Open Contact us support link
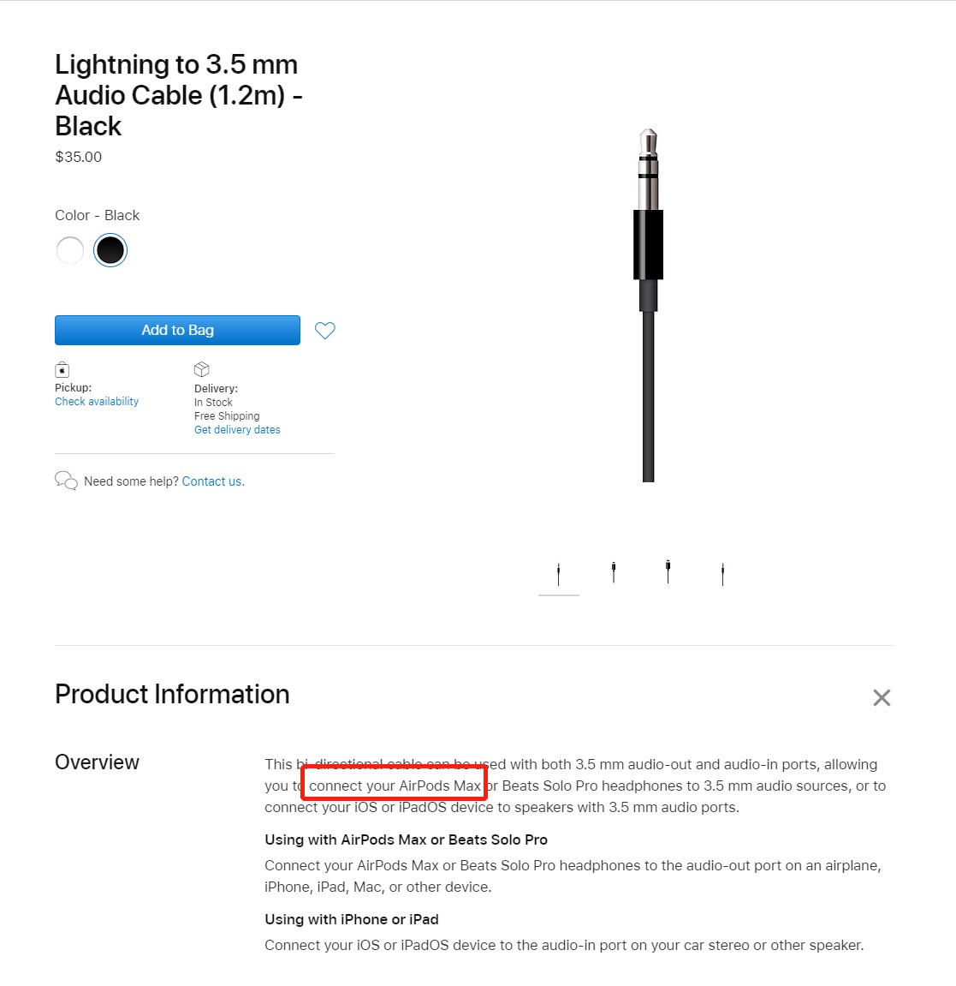 click(x=212, y=481)
